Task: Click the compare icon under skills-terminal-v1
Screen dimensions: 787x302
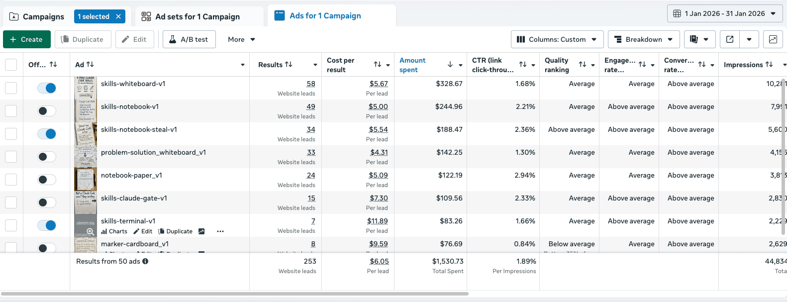Action: click(x=201, y=231)
